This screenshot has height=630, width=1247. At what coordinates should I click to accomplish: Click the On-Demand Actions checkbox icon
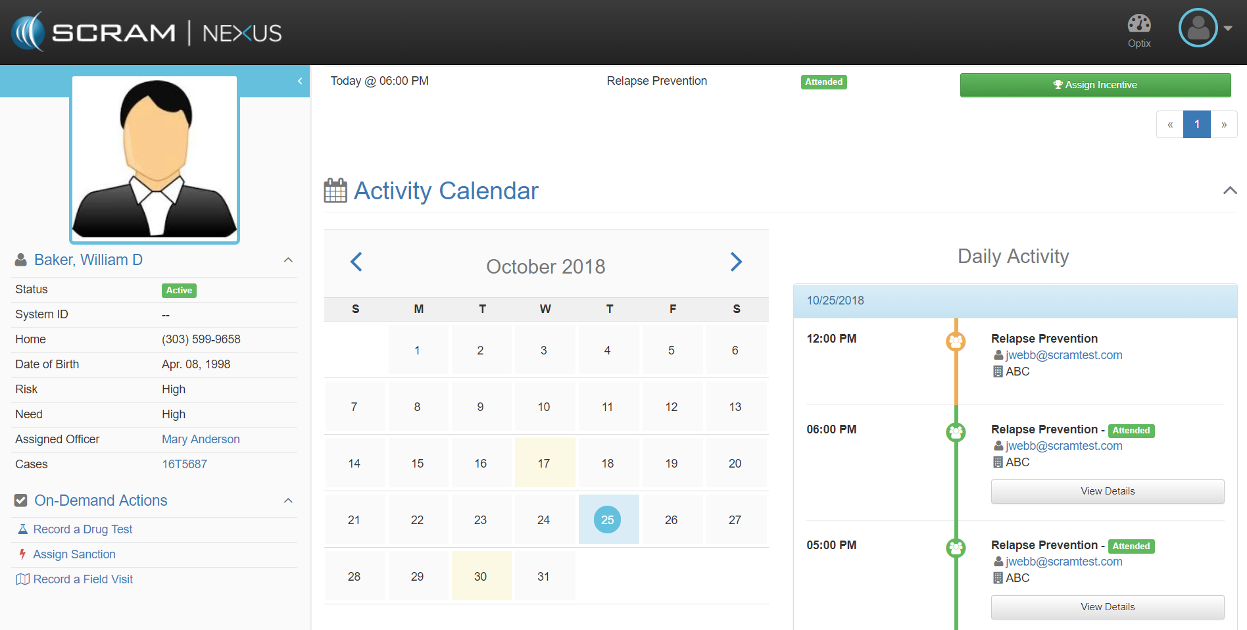click(x=21, y=500)
